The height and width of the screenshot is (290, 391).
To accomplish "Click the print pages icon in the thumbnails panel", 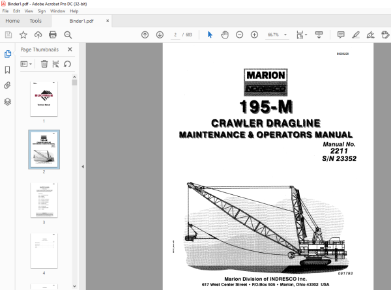I will (55, 64).
